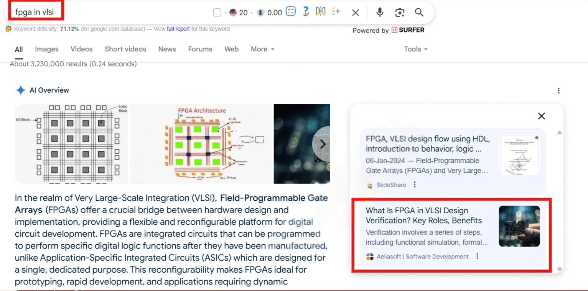This screenshot has height=291, width=588.
Task: Open search by image camera icon
Action: pos(400,13)
